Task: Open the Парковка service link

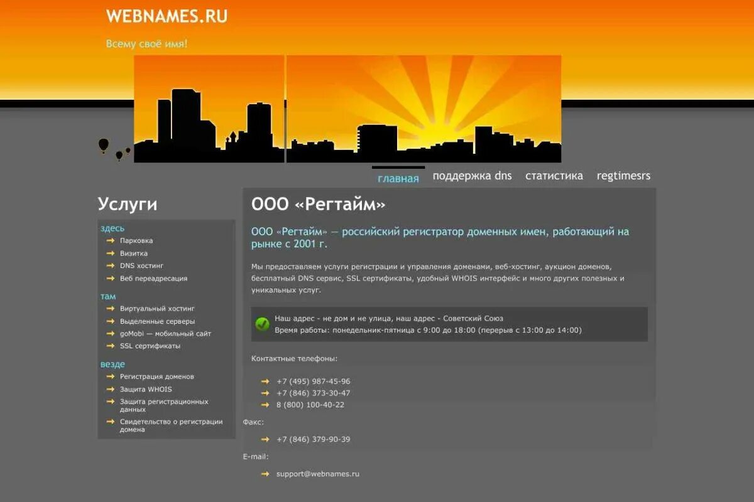Action: pyautogui.click(x=136, y=241)
